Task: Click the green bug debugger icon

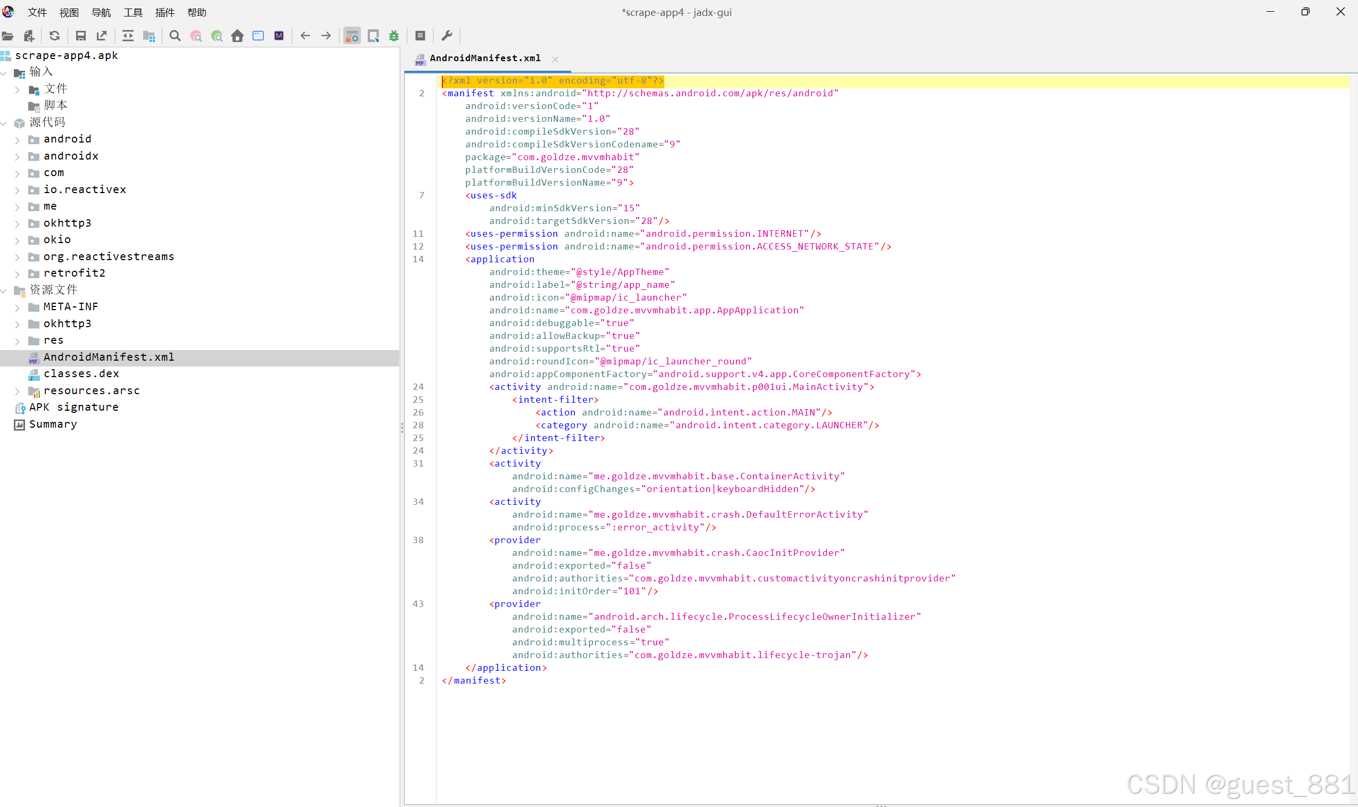Action: click(394, 36)
